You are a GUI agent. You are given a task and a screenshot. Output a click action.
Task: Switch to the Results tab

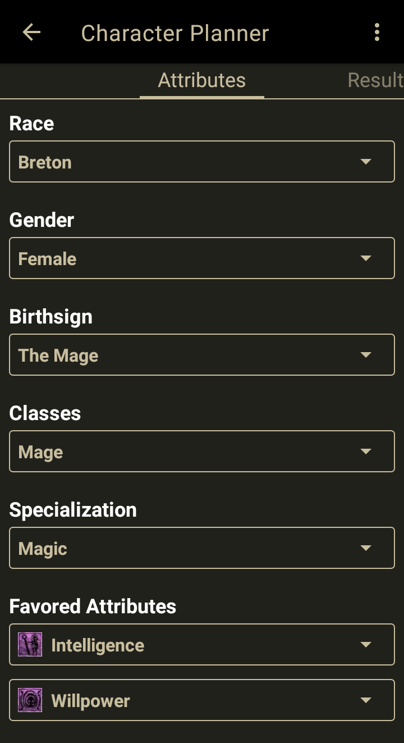coord(375,80)
